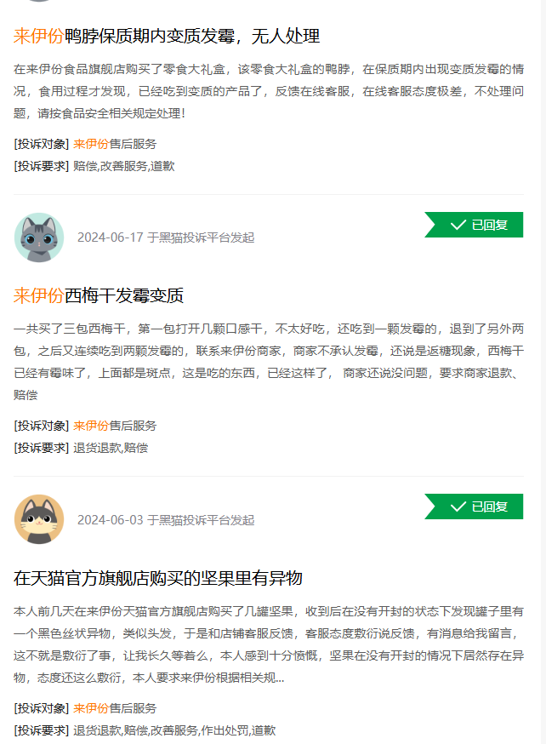Click 来伊份 in the 西梅干 complaint's 投诉对象 line
The height and width of the screenshot is (744, 546).
point(91,426)
